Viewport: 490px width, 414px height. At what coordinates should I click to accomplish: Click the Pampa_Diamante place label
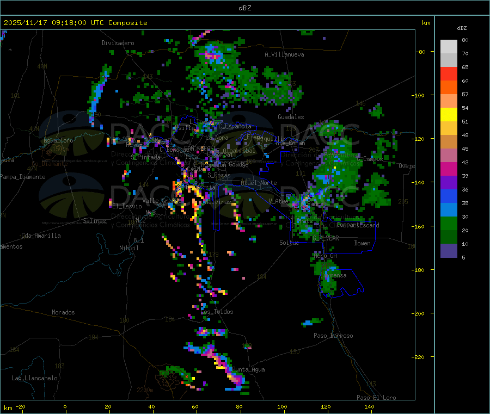(22, 177)
